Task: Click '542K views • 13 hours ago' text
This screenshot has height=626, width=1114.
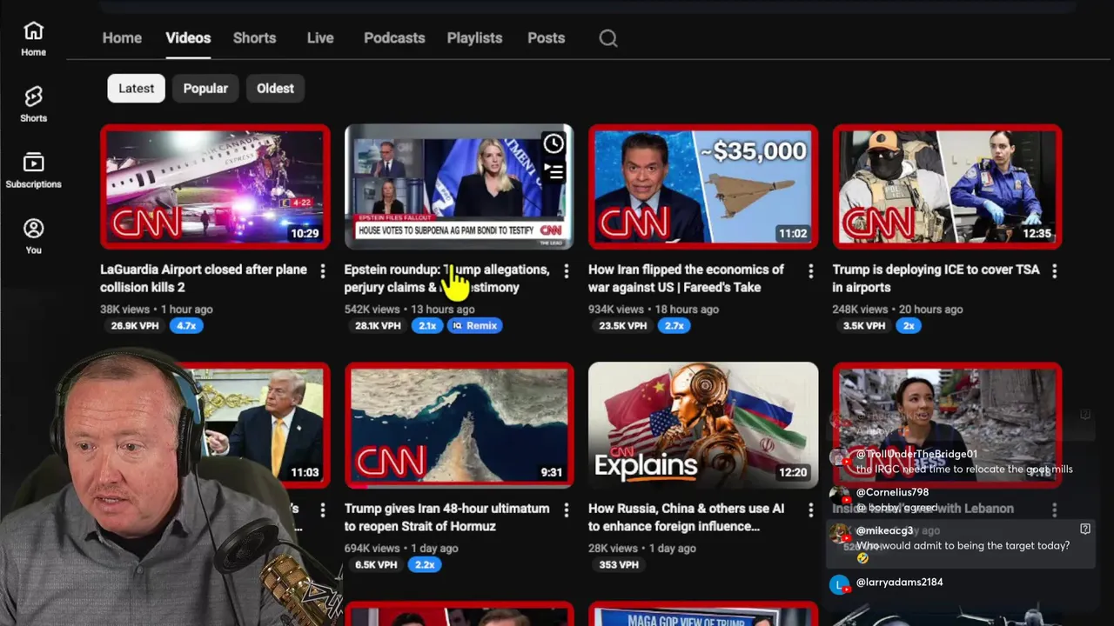Action: [x=409, y=309]
